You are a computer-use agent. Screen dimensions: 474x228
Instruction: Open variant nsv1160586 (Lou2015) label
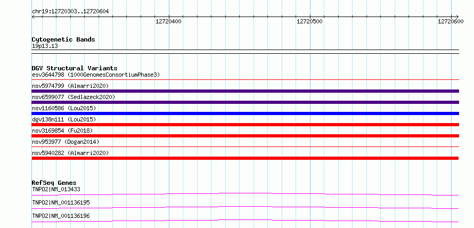point(64,108)
